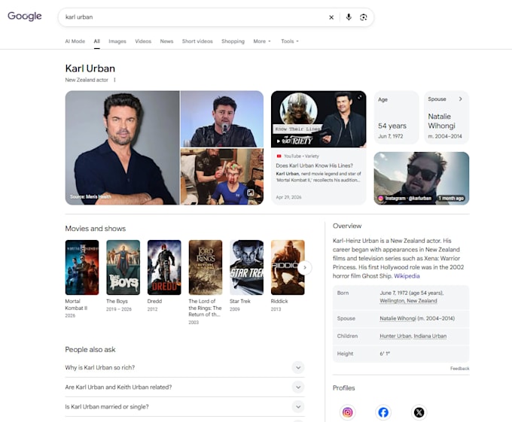
Task: Open the Facebook profile icon
Action: pos(383,412)
